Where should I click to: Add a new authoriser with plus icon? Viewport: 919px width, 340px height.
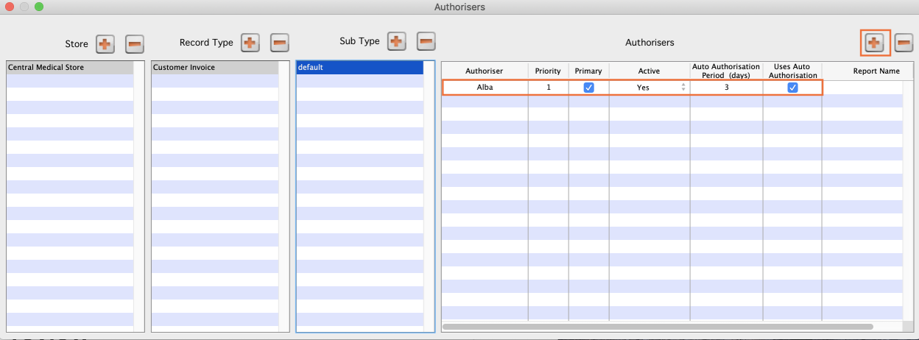[875, 43]
